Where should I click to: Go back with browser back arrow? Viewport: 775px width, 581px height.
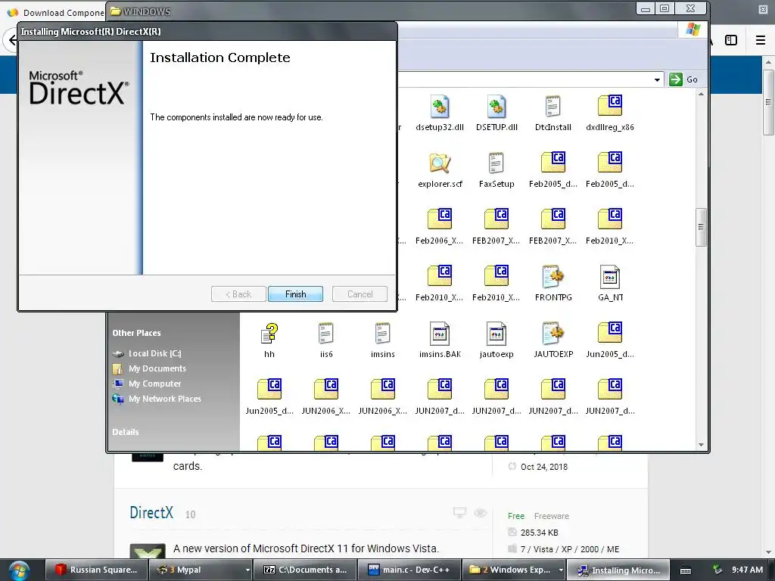(12, 40)
